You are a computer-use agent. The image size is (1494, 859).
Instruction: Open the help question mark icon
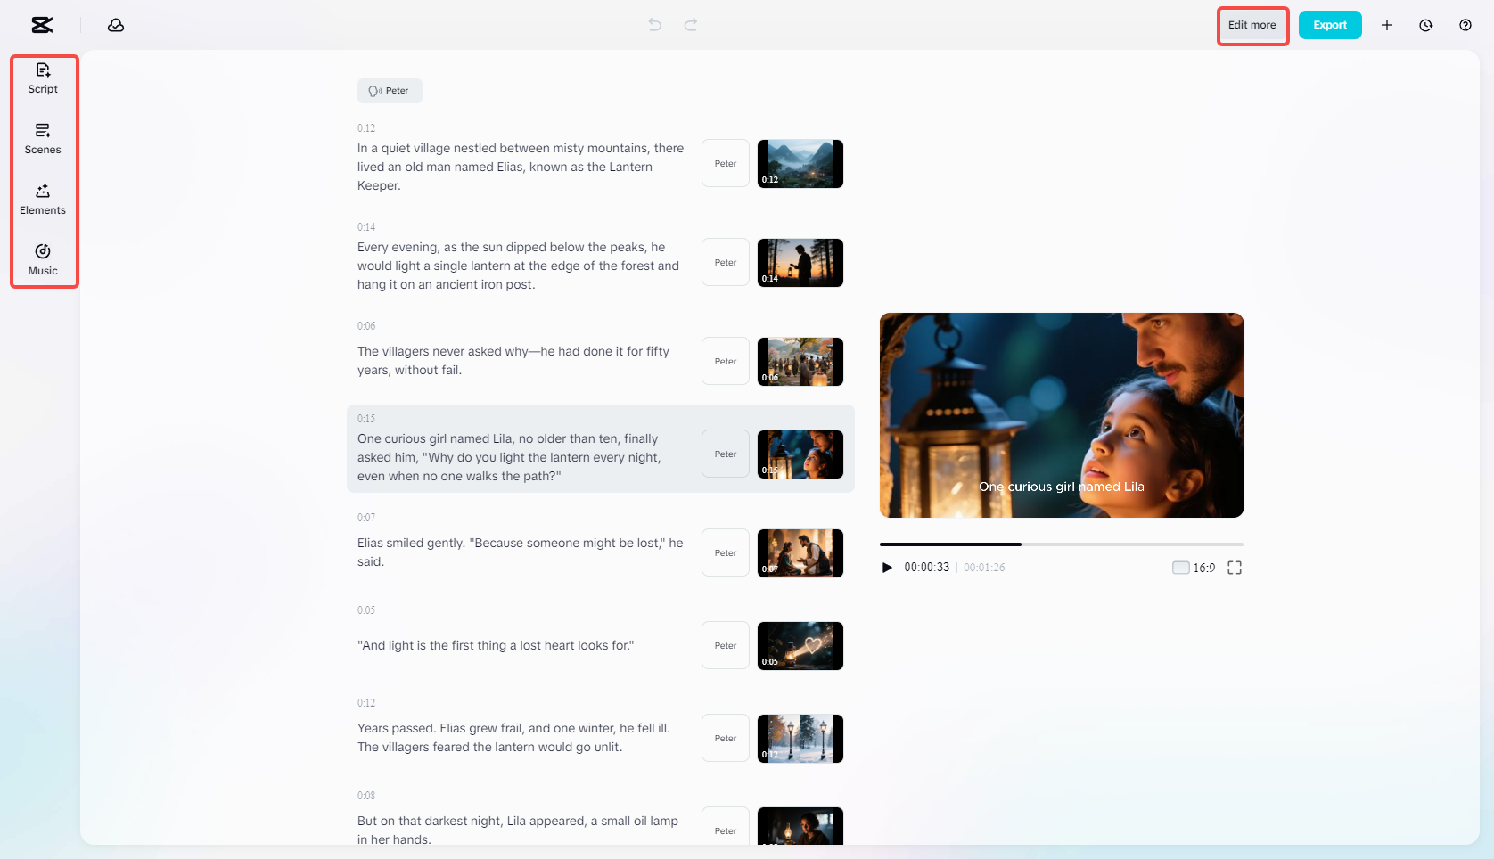click(1465, 25)
